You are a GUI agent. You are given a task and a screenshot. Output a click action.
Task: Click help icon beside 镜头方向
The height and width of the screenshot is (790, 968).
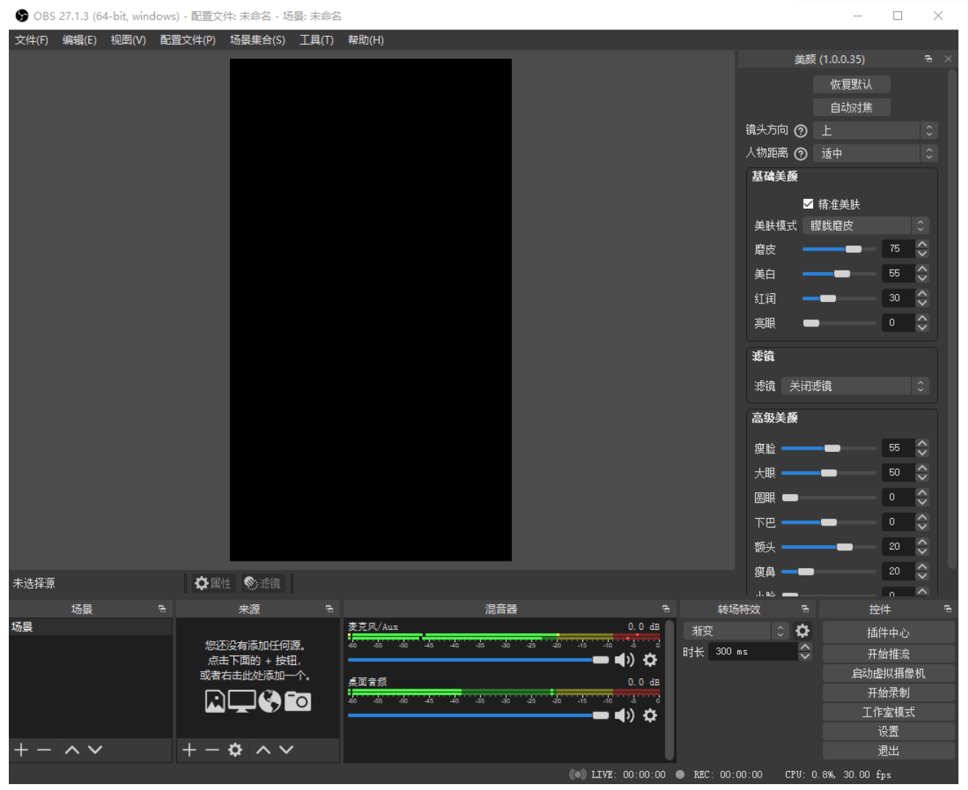[x=801, y=131]
